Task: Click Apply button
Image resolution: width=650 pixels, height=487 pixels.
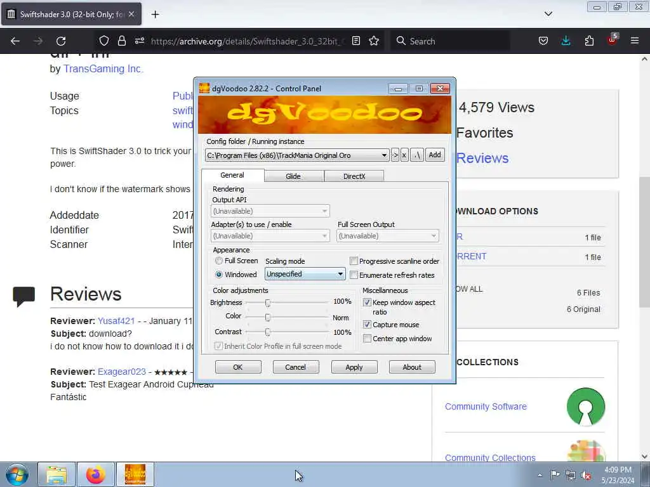Action: click(x=354, y=367)
